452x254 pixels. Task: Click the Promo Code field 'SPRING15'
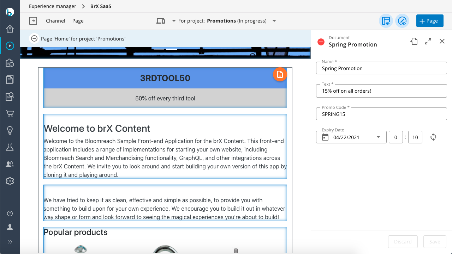[381, 114]
